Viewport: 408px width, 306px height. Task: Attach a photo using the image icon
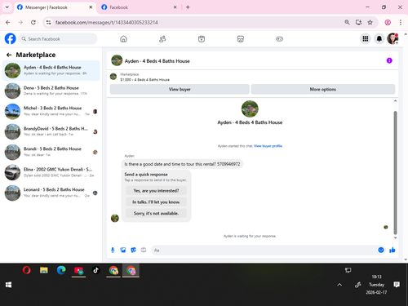point(123,250)
